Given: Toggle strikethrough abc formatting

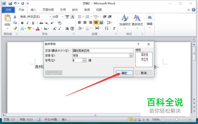Looking at the screenshot, I should coord(41,23).
